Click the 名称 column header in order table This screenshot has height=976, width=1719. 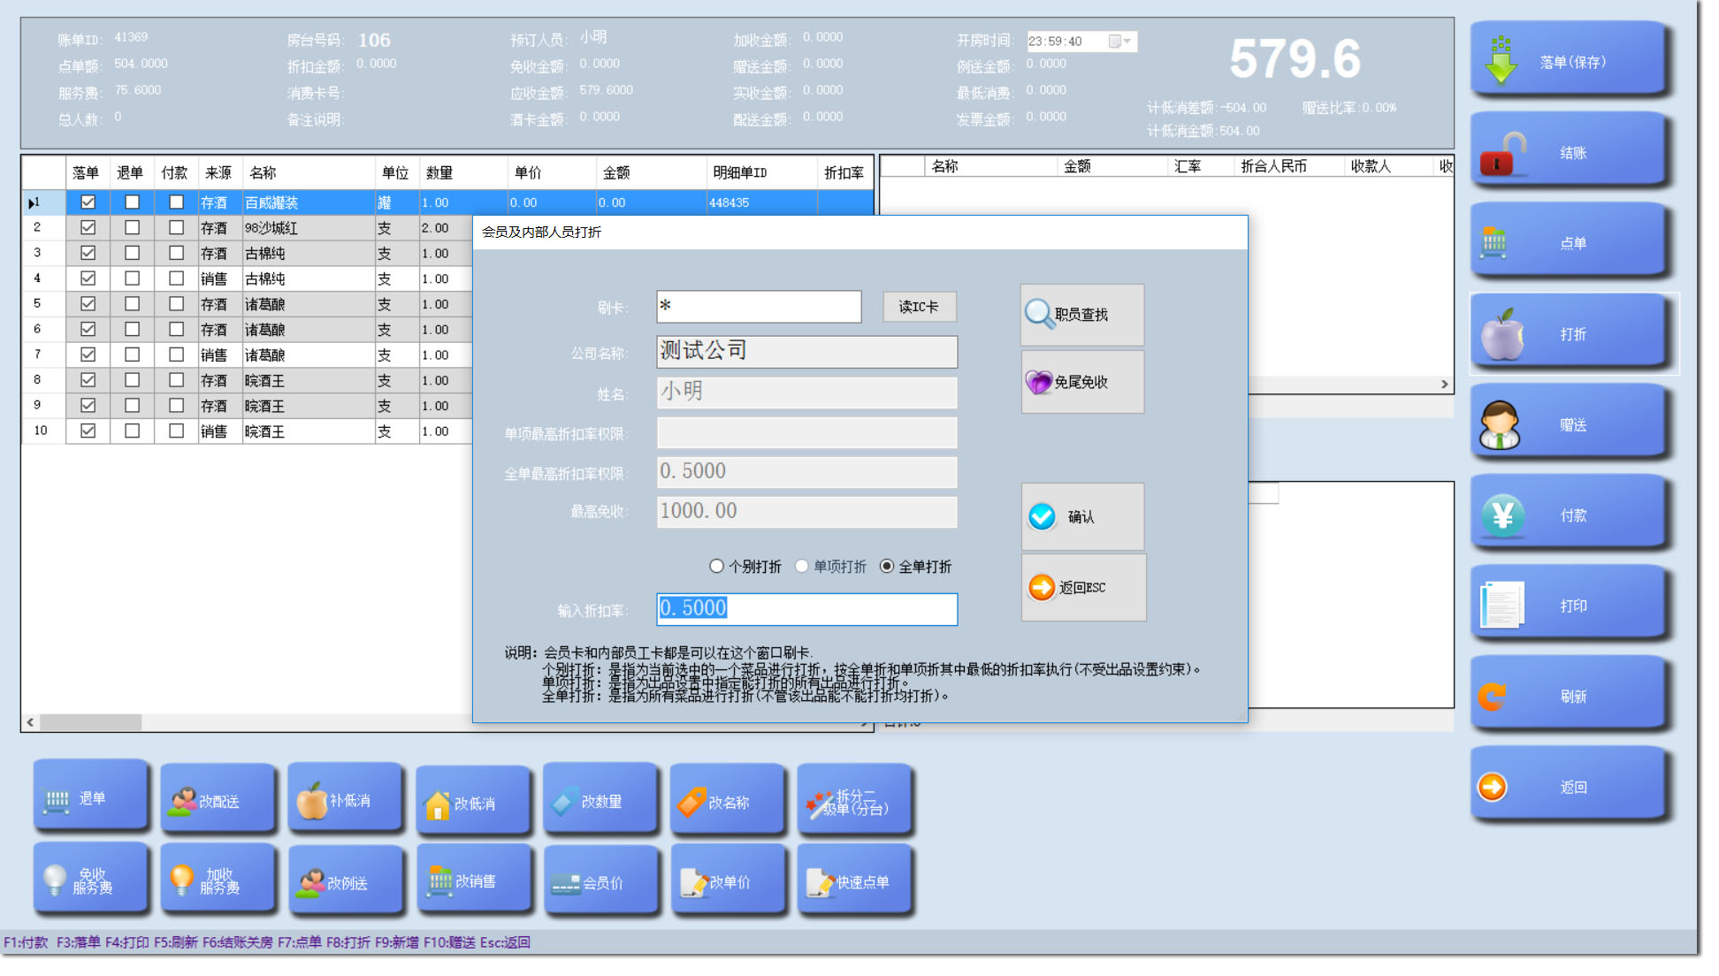[308, 173]
